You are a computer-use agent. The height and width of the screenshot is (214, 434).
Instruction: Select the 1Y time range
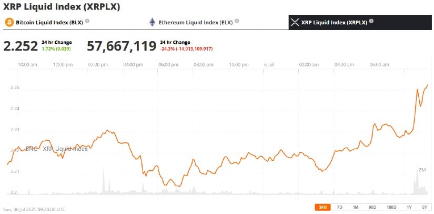coord(409,207)
